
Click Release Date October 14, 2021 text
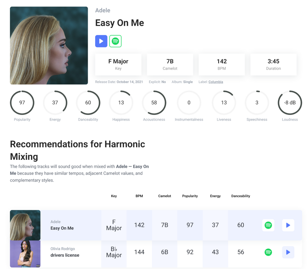coord(119,82)
